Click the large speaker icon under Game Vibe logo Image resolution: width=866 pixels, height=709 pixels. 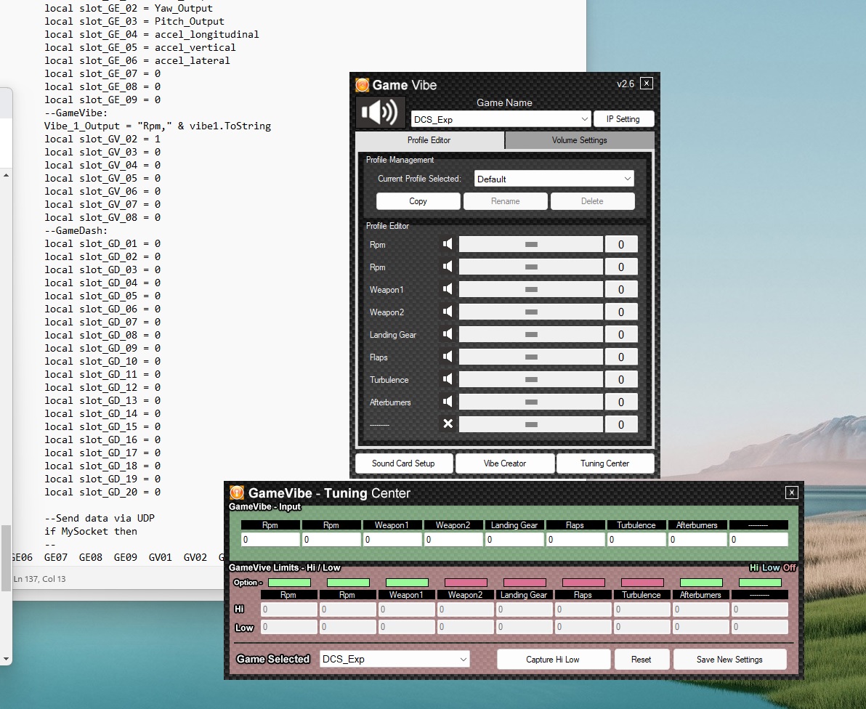(x=380, y=113)
